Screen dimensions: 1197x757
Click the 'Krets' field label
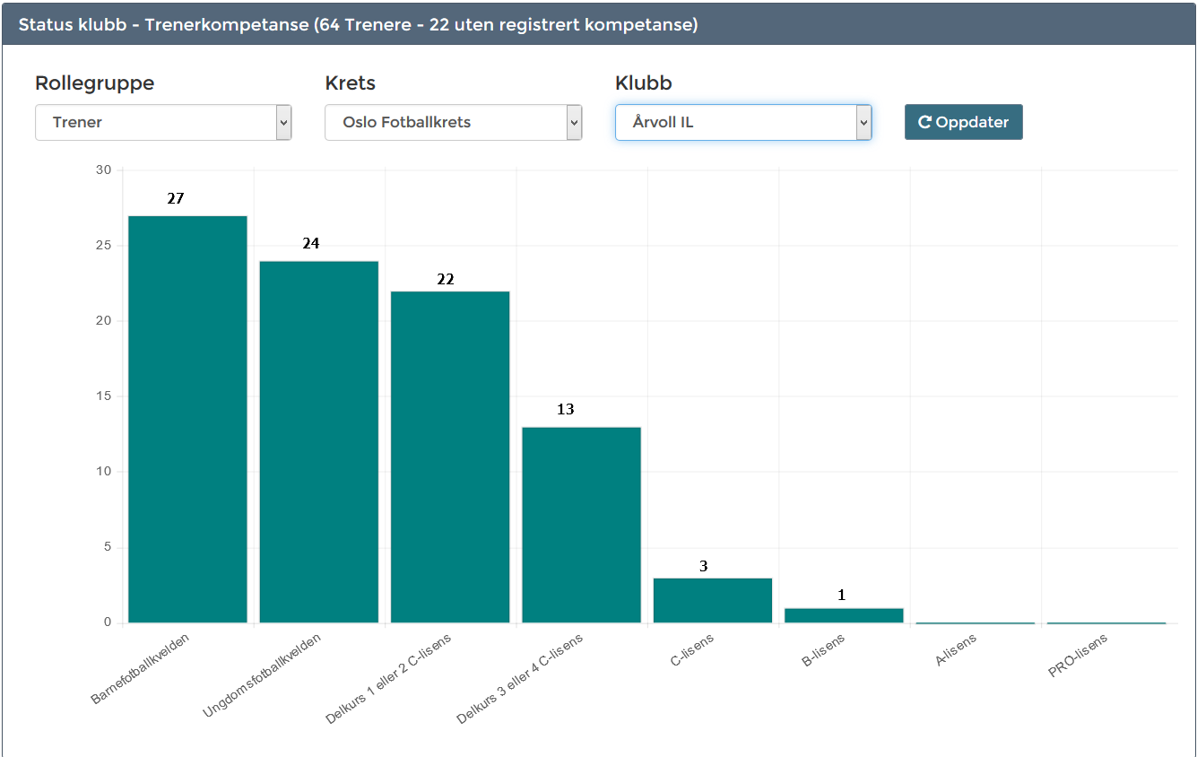[350, 83]
